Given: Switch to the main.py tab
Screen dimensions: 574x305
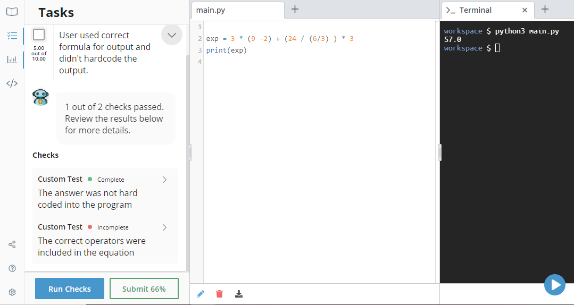Looking at the screenshot, I should 238,10.
